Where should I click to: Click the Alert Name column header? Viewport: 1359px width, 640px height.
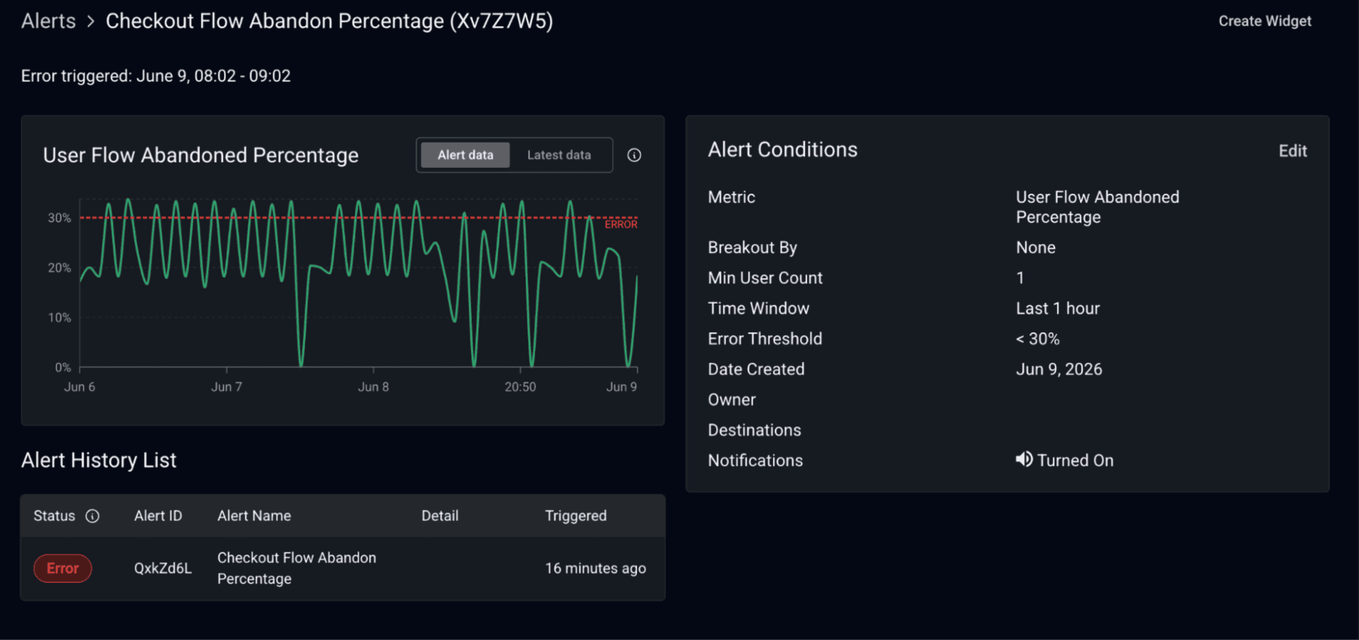click(254, 516)
